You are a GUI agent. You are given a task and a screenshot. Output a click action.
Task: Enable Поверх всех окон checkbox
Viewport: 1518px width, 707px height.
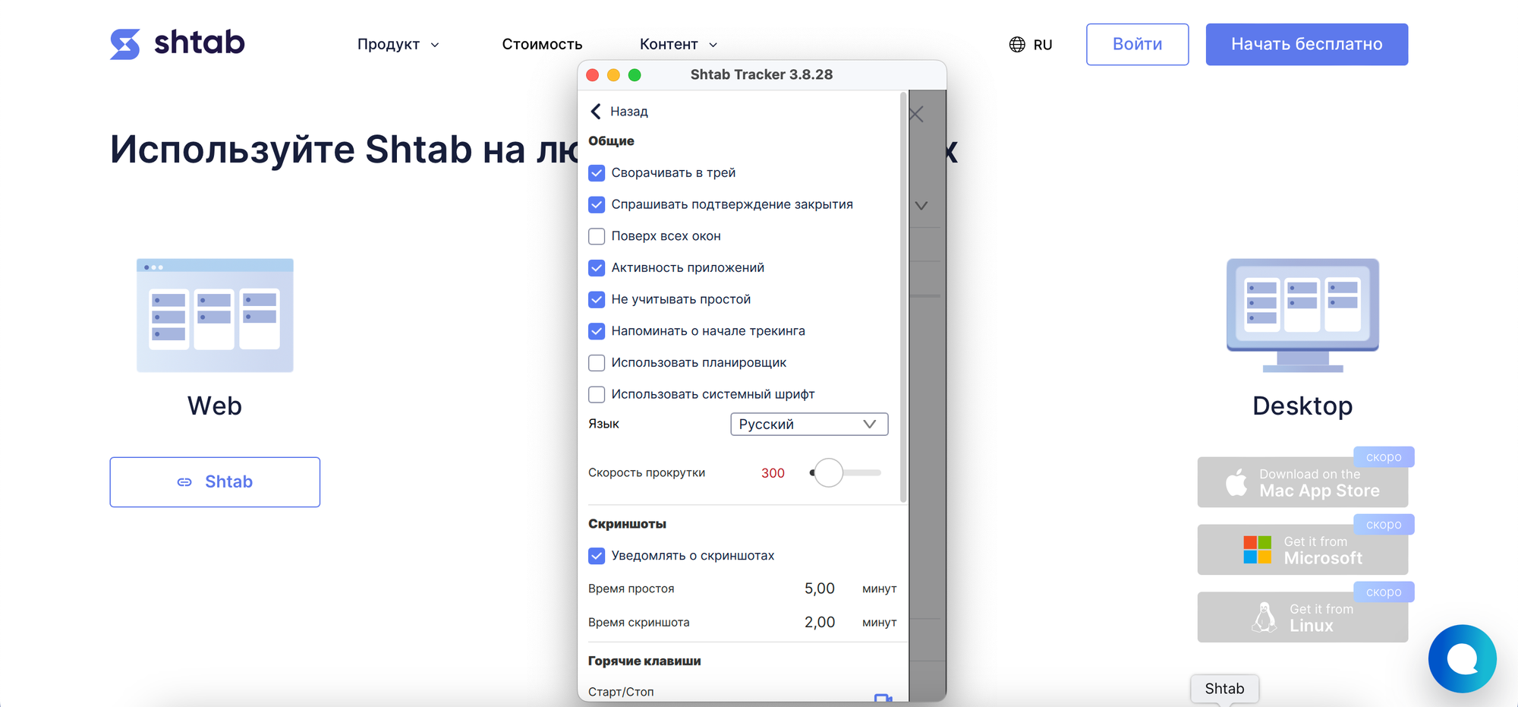click(597, 236)
